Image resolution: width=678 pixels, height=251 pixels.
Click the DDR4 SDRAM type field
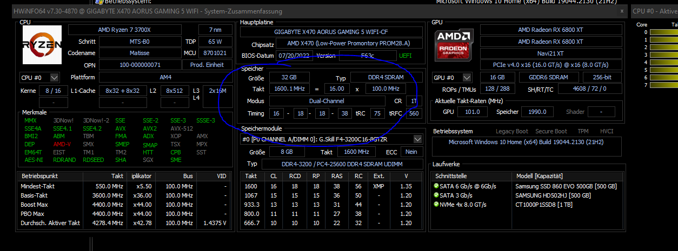pyautogui.click(x=387, y=78)
